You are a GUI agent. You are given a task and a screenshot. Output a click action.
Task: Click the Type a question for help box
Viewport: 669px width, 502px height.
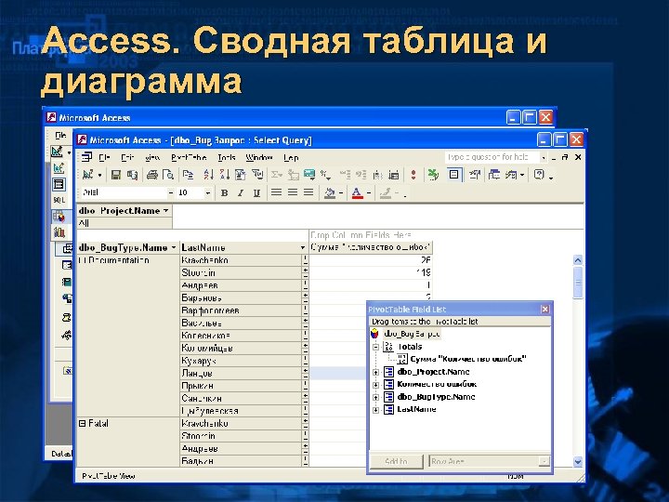(492, 157)
